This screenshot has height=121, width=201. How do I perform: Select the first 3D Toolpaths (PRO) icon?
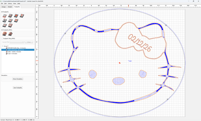click(5, 34)
